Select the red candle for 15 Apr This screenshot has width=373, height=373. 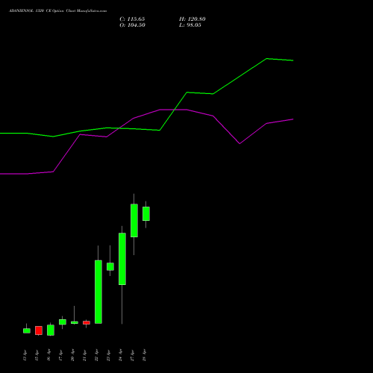pos(39,330)
